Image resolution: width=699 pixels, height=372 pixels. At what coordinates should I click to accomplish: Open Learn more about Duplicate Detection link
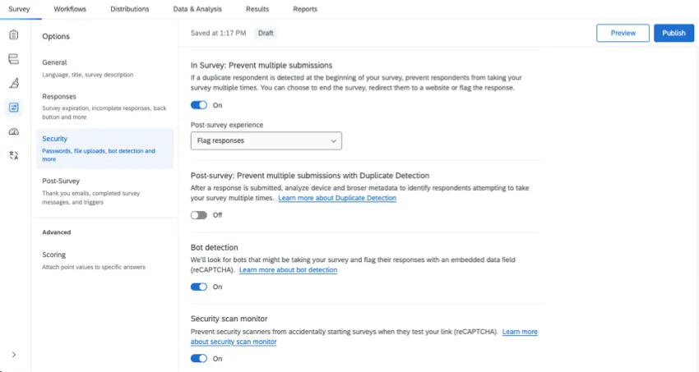pyautogui.click(x=336, y=199)
